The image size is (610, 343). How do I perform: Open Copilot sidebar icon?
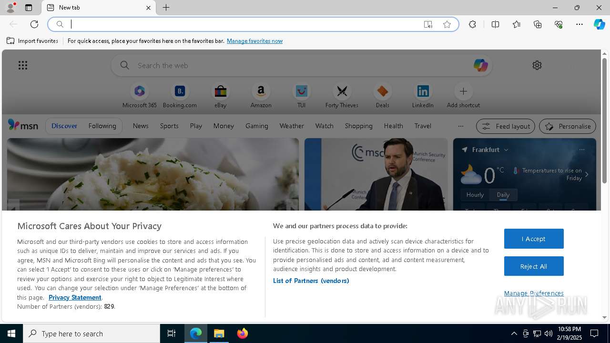(599, 24)
